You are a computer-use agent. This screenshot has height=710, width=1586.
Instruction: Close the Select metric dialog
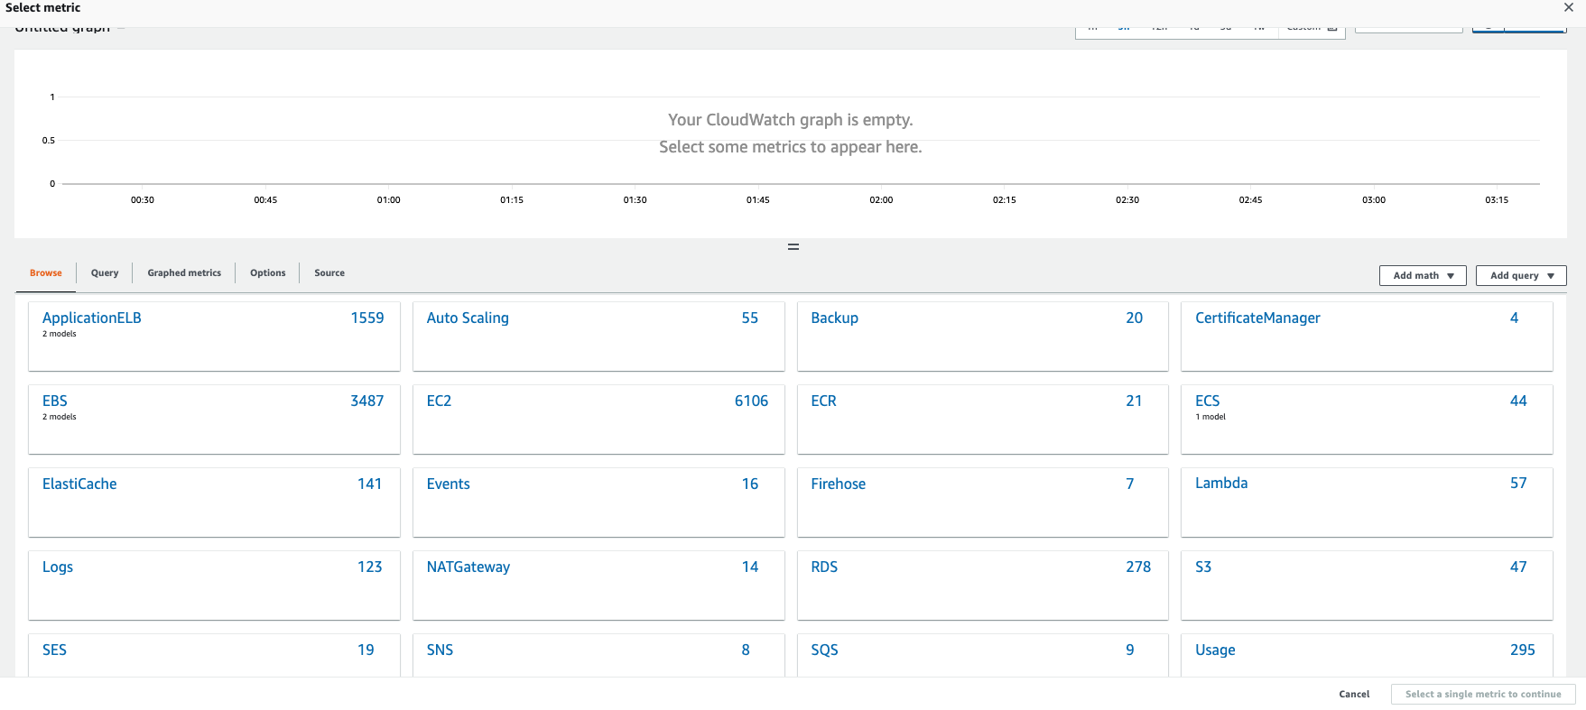pyautogui.click(x=1569, y=7)
